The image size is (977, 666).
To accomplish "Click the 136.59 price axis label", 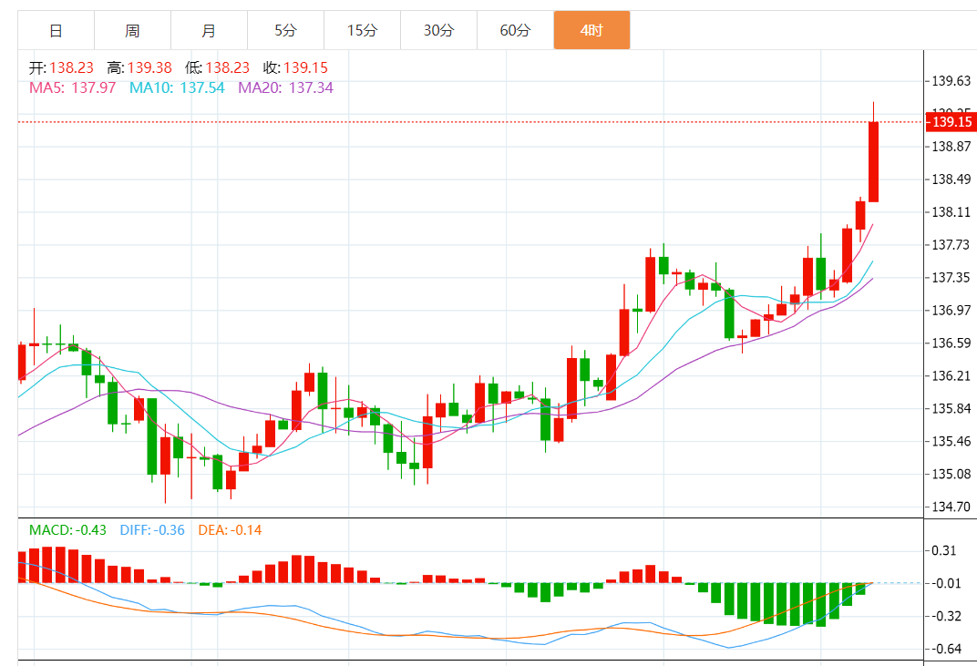I will click(951, 343).
